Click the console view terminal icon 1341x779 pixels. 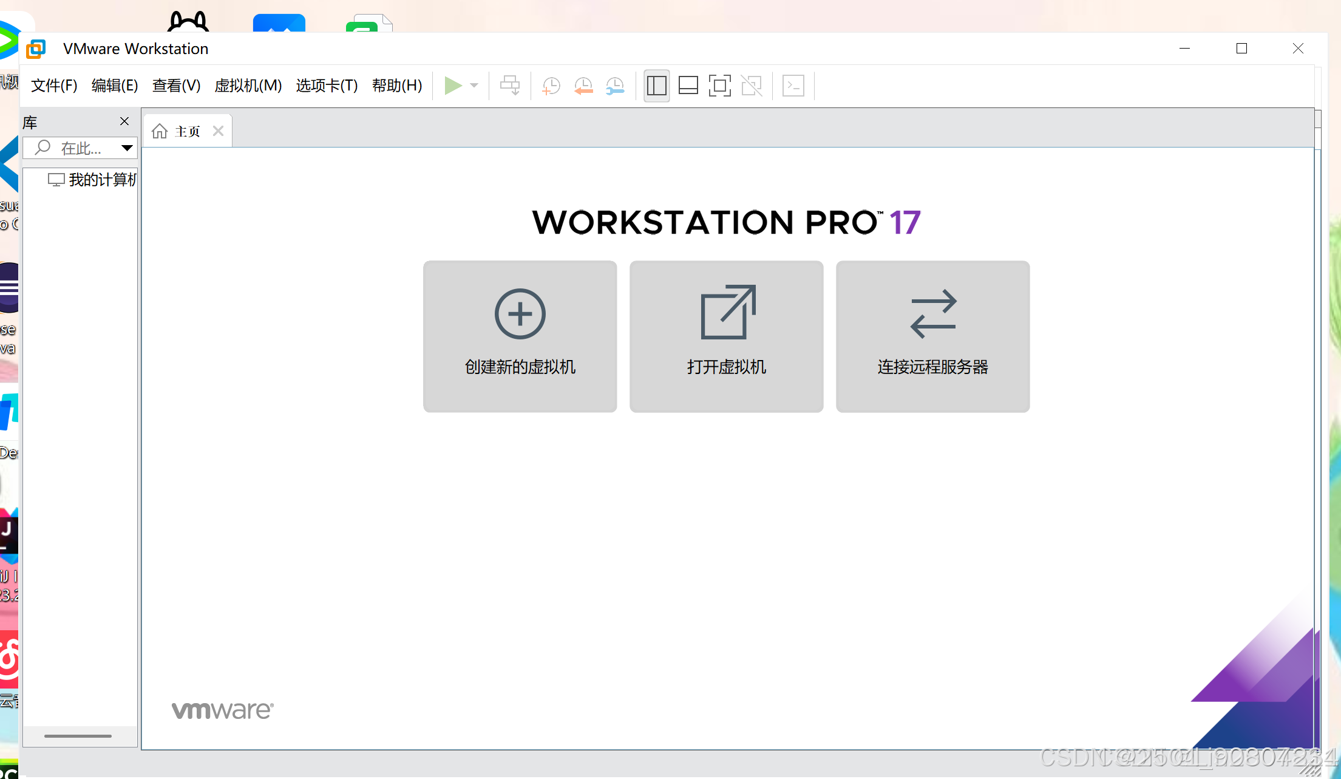(x=793, y=86)
